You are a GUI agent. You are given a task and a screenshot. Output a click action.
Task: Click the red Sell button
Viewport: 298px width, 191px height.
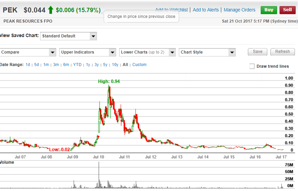287,10
